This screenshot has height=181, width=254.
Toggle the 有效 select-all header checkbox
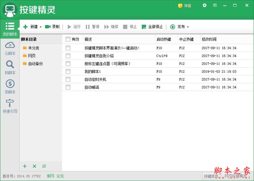click(x=68, y=39)
